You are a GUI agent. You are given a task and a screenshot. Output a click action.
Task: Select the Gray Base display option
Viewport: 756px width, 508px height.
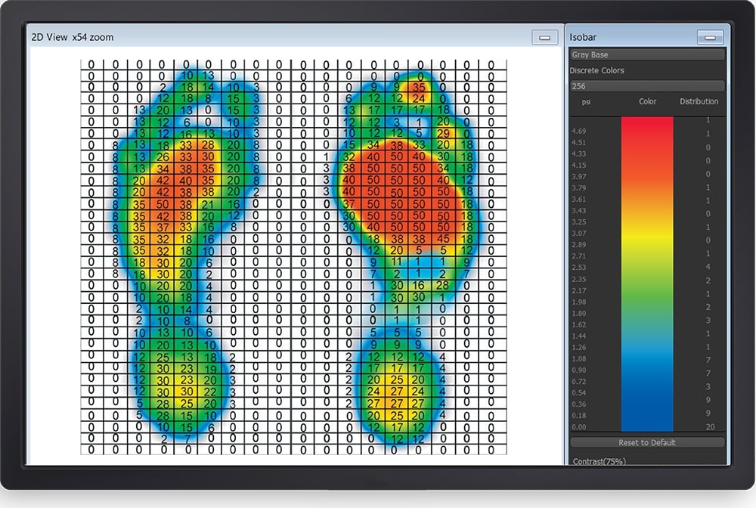[x=646, y=54]
